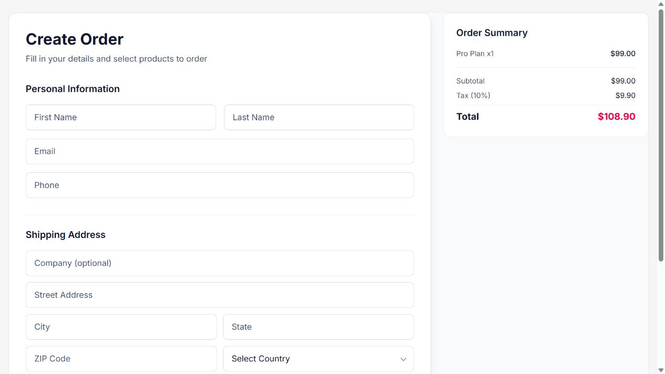Click the Personal Information section title
The width and height of the screenshot is (665, 374).
[73, 89]
